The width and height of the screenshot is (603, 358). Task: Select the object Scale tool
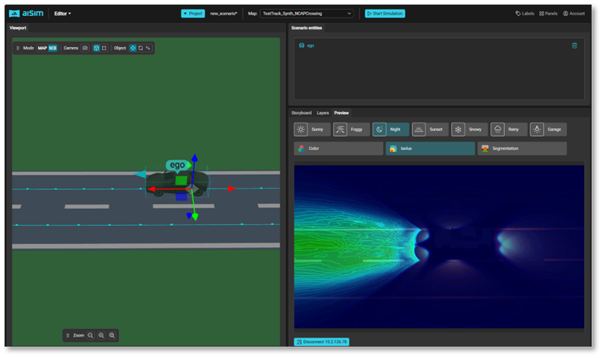click(148, 48)
